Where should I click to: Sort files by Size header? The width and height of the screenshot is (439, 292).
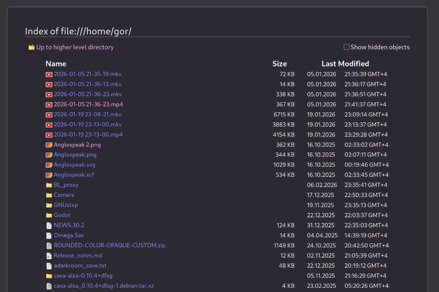(279, 64)
